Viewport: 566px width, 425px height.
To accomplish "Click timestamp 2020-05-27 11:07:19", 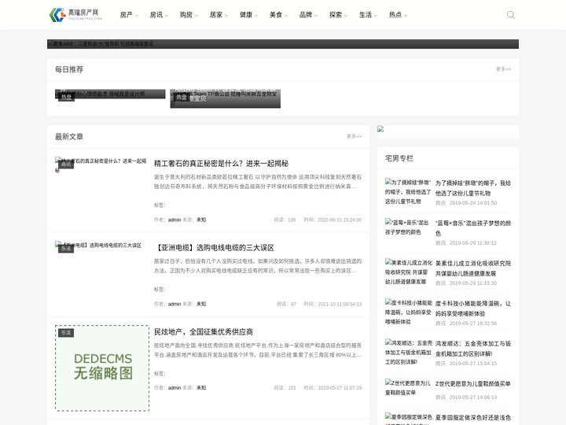I will [340, 388].
